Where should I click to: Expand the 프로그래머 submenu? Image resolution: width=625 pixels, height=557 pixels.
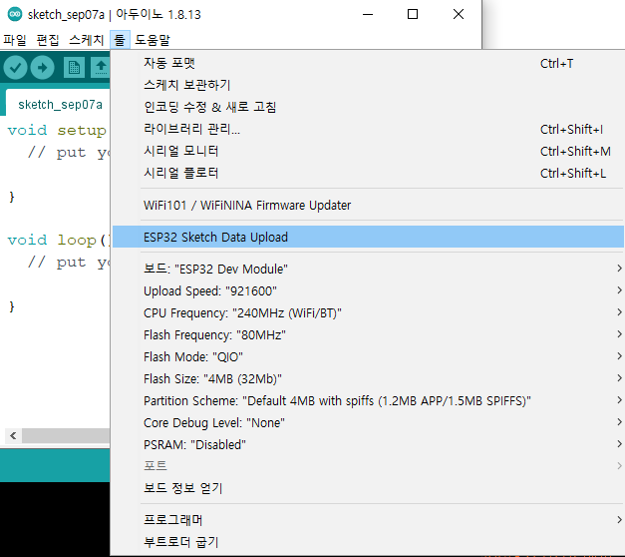tap(368, 520)
